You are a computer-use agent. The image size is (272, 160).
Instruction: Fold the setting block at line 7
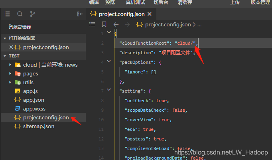coord(109,90)
